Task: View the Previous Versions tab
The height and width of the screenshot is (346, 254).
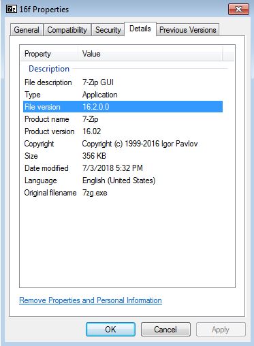Action: (x=188, y=30)
